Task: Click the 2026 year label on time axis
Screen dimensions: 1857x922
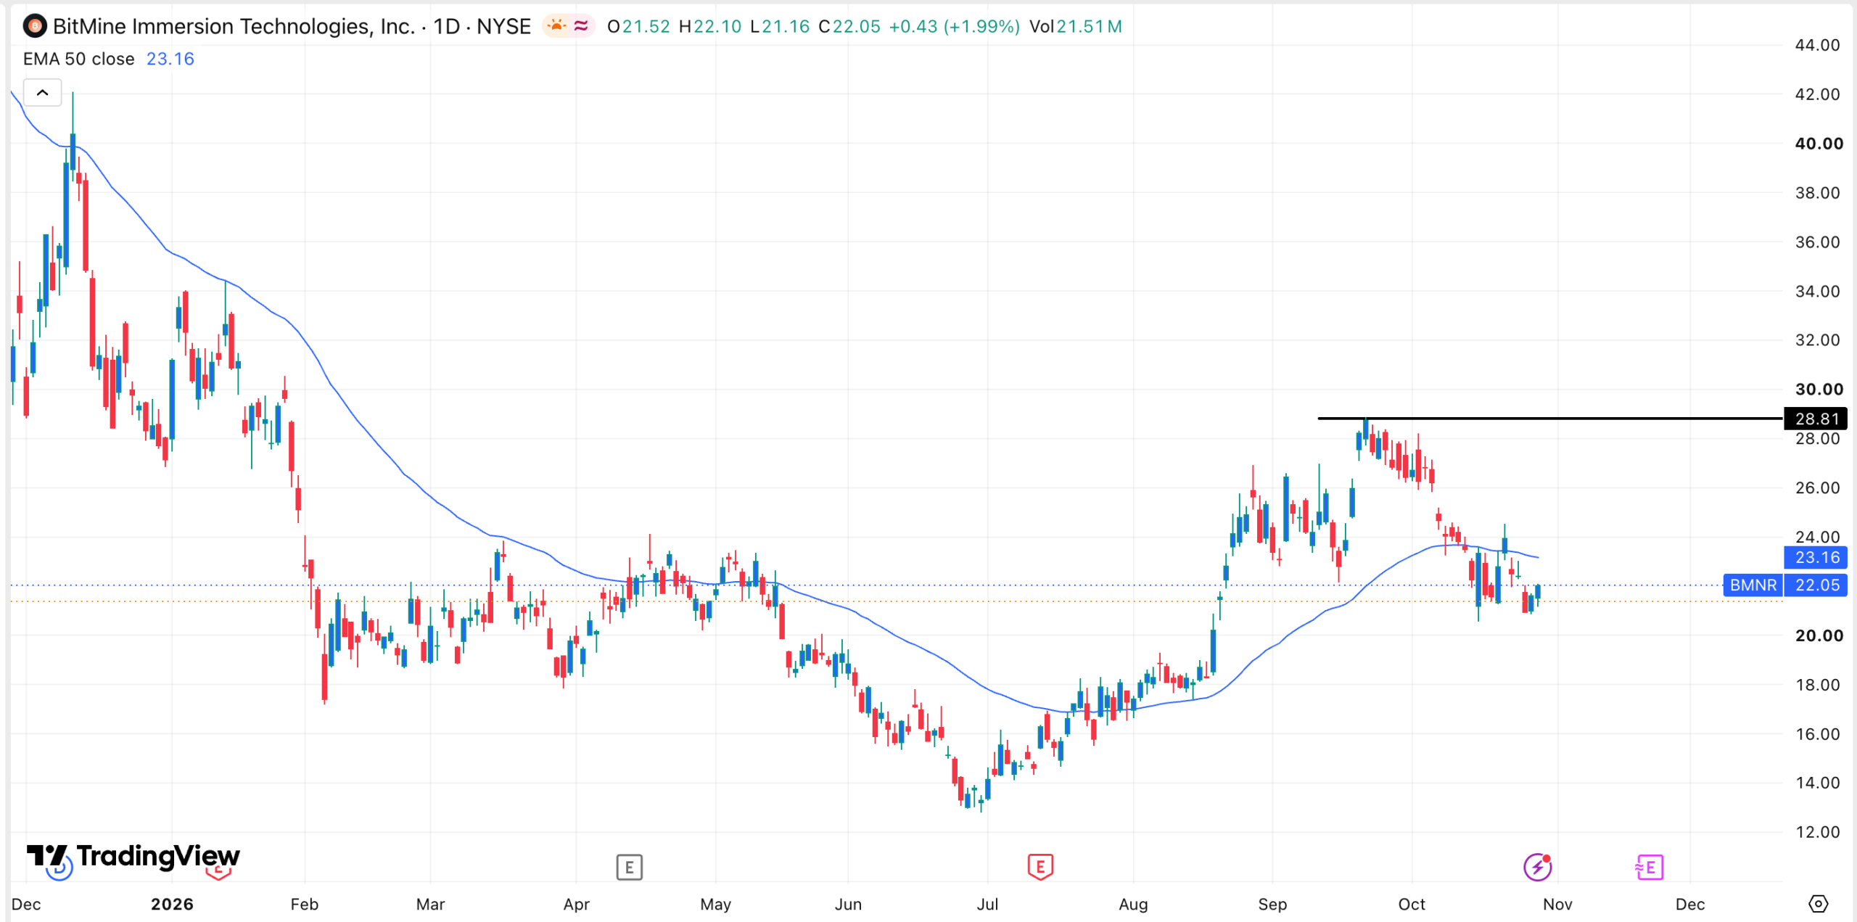Action: (172, 904)
